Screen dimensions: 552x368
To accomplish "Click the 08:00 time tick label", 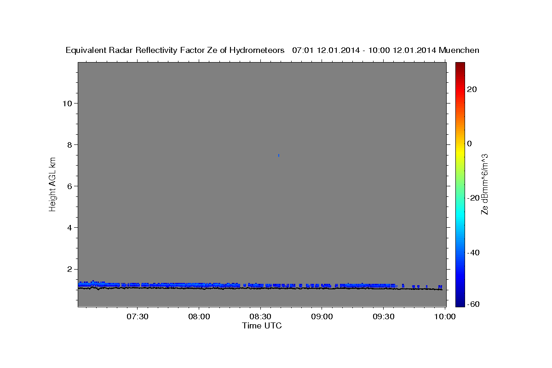I will tap(199, 316).
